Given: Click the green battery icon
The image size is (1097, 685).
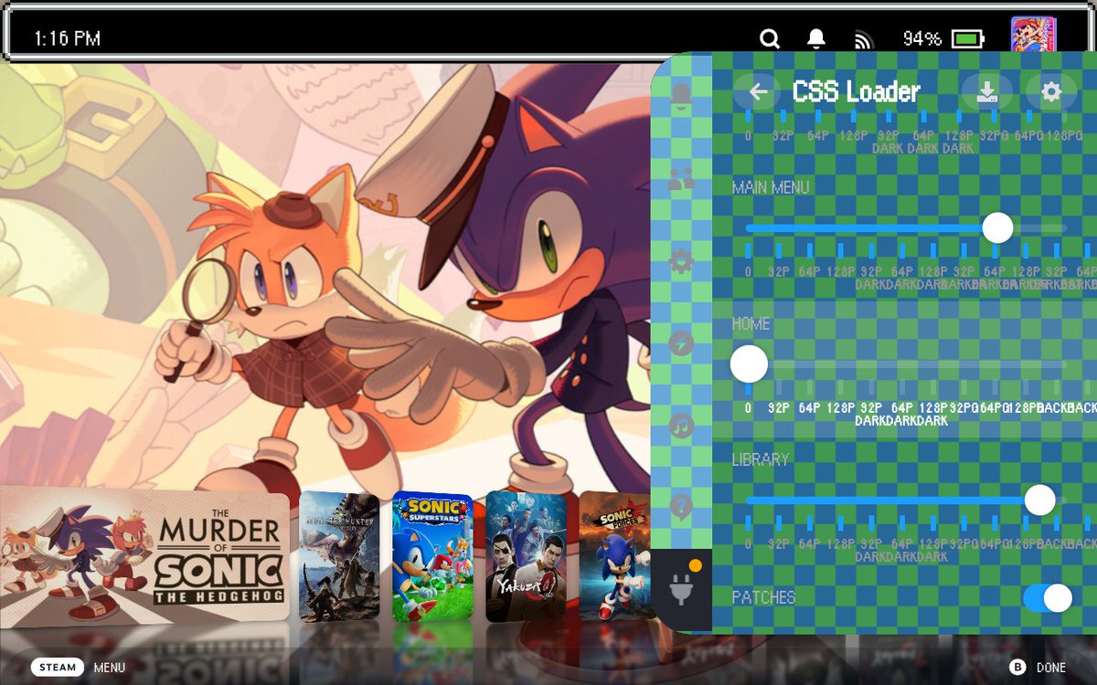Looking at the screenshot, I should point(968,39).
